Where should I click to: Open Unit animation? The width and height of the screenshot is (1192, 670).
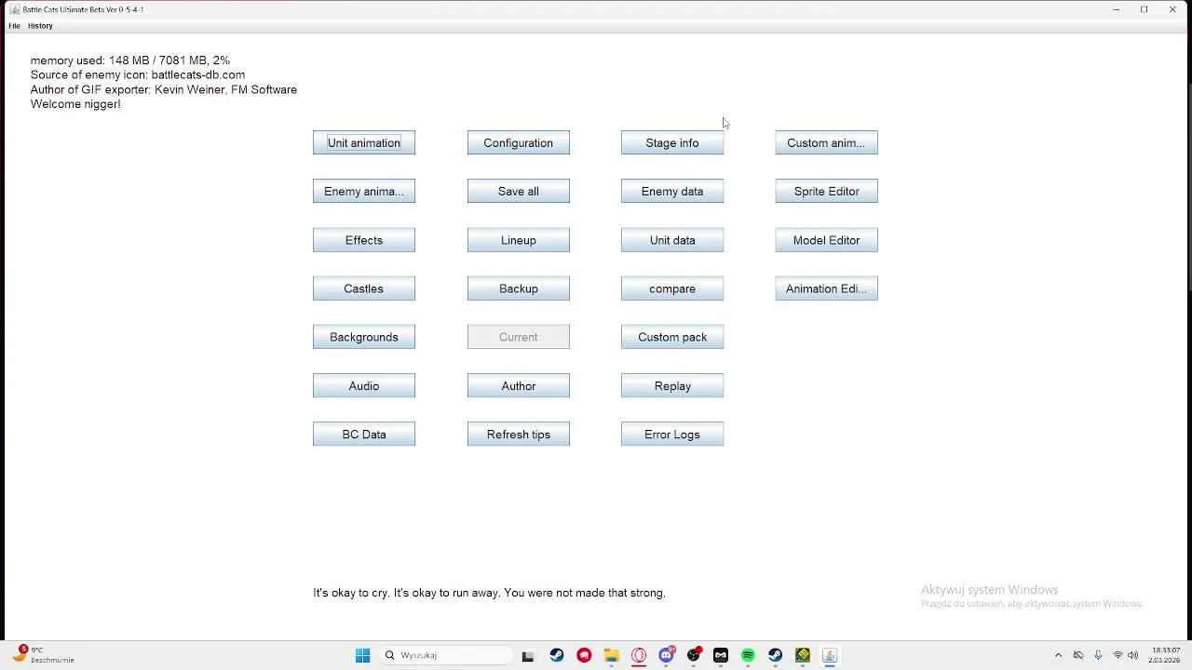364,142
